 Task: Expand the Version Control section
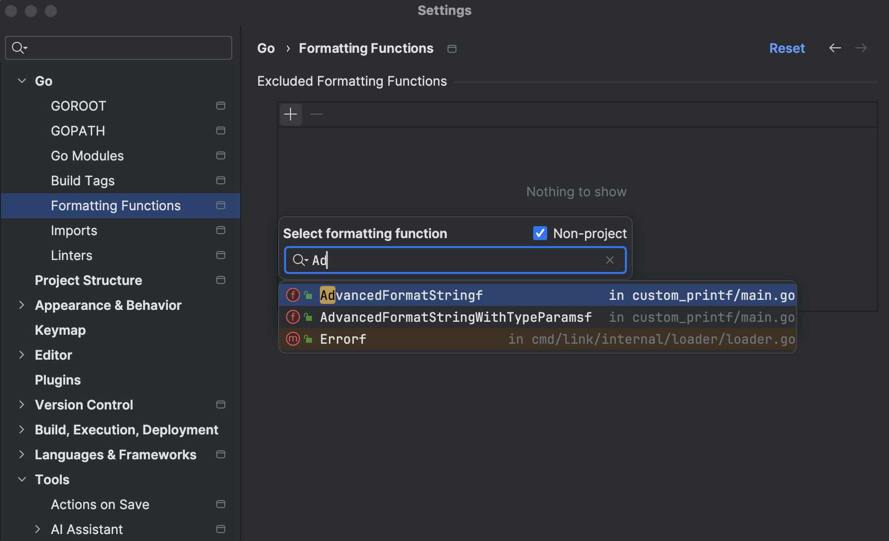click(x=21, y=405)
